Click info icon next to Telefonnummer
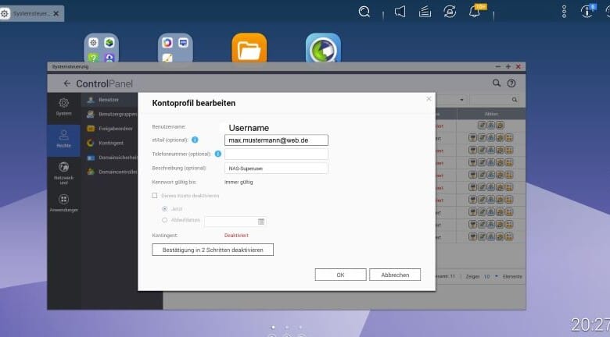Image resolution: width=610 pixels, height=337 pixels. [x=217, y=154]
